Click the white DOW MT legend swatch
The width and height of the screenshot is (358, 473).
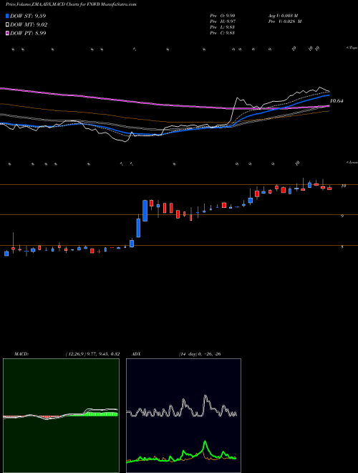point(7,25)
